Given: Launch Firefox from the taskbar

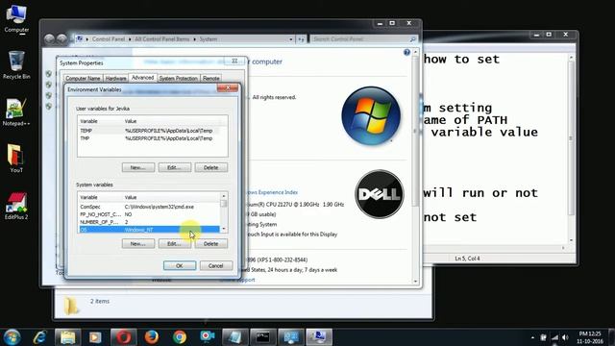Looking at the screenshot, I should 152,337.
